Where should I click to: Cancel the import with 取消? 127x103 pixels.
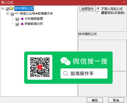pyautogui.click(x=116, y=100)
